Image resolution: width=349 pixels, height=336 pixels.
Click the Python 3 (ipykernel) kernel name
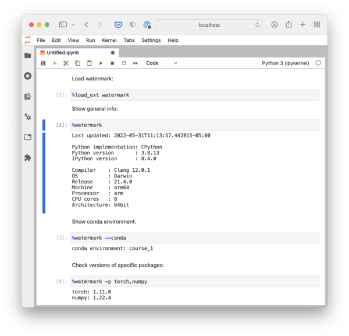coord(286,63)
